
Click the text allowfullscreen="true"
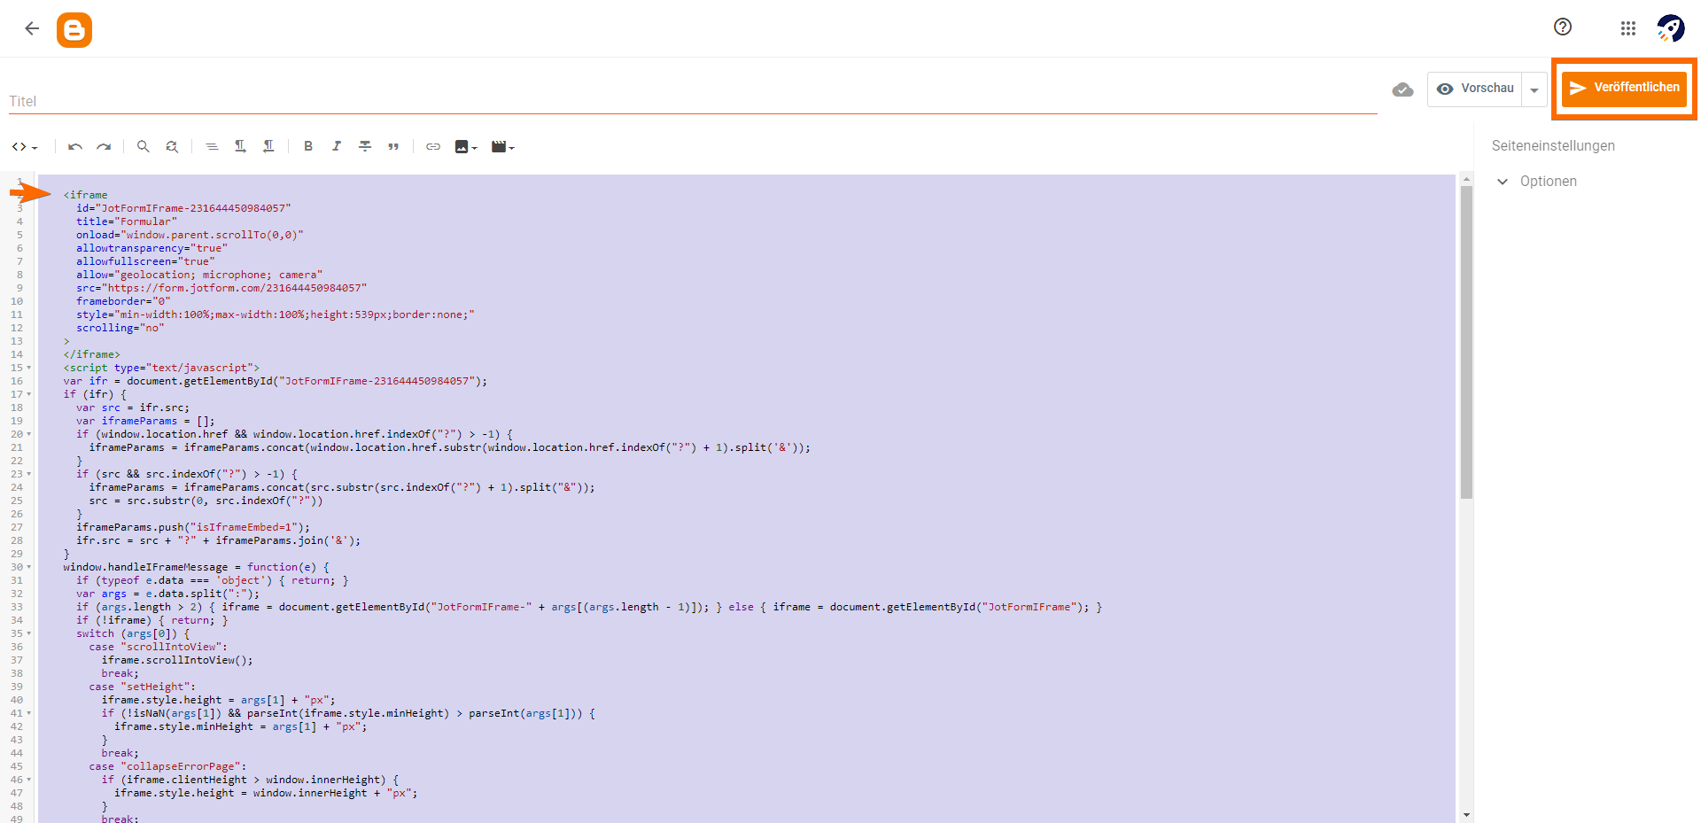(145, 261)
